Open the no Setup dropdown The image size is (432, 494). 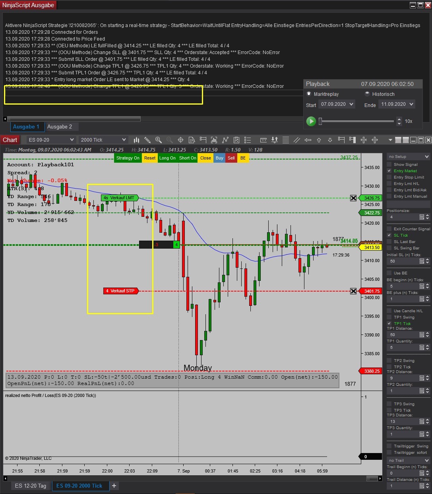[409, 156]
